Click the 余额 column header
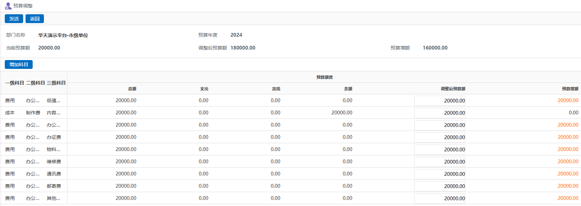 pos(348,89)
